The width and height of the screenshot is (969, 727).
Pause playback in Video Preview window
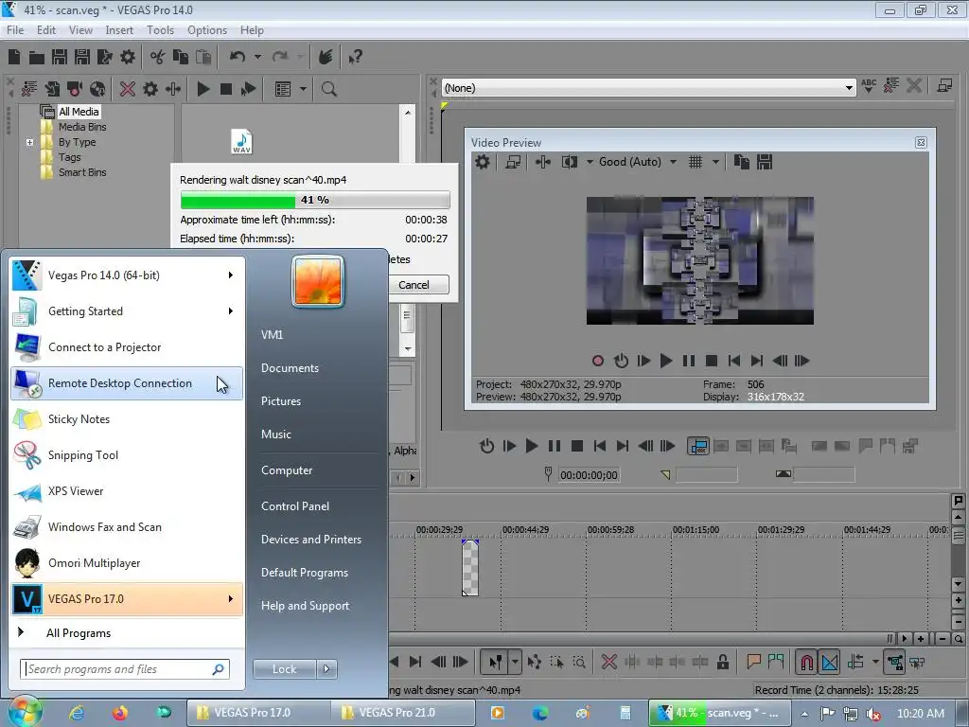(x=689, y=361)
